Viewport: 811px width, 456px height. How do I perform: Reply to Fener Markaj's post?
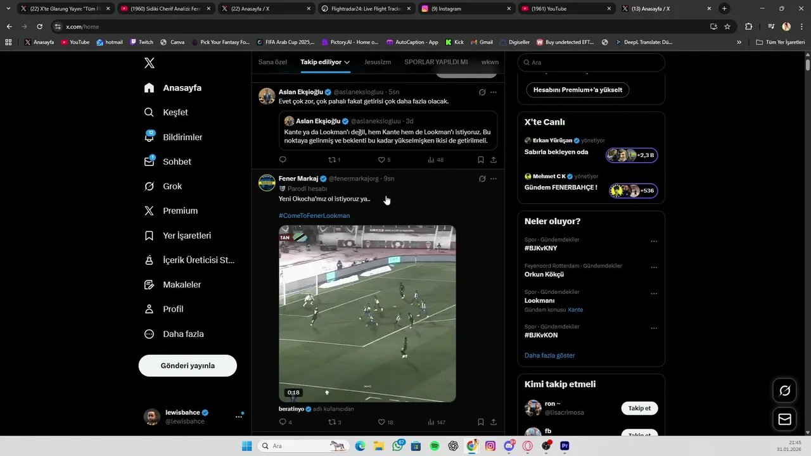tap(285, 422)
